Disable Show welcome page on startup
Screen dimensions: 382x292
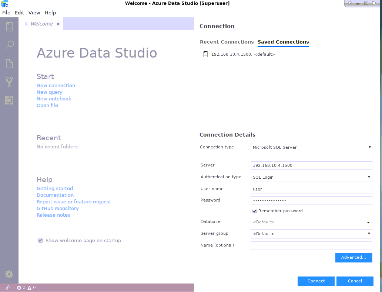(x=40, y=240)
